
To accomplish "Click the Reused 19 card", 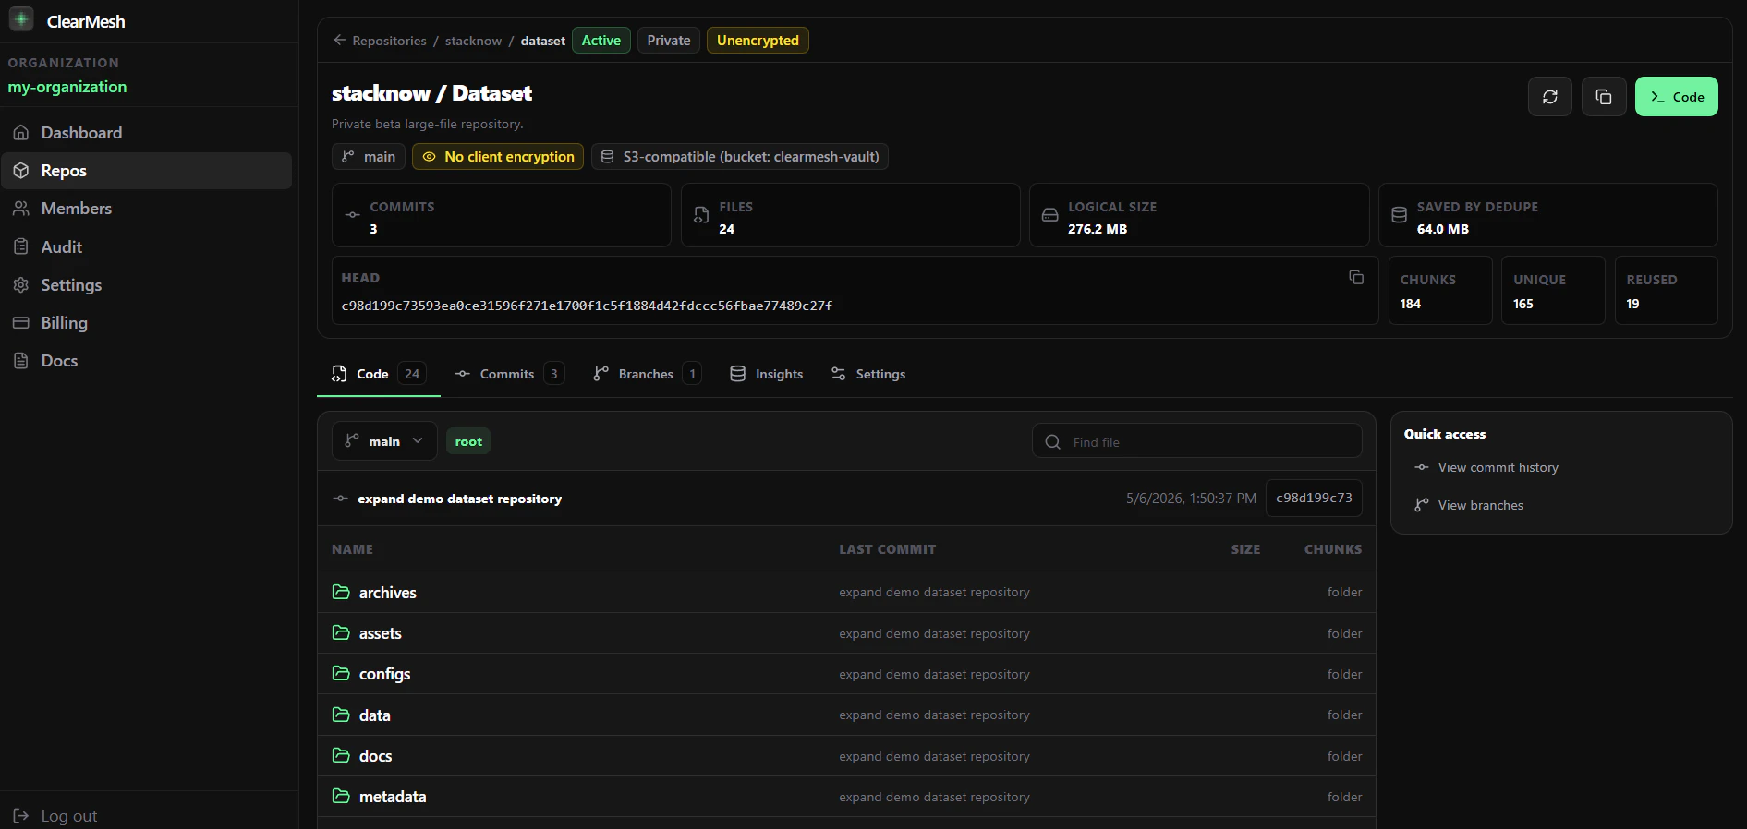I will pyautogui.click(x=1667, y=291).
